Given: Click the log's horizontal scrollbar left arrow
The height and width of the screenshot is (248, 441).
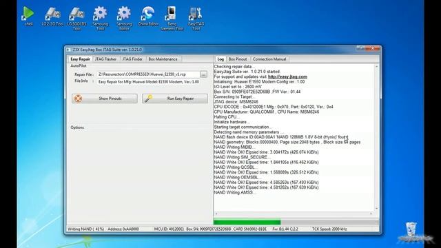Looking at the screenshot, I should [x=216, y=214].
